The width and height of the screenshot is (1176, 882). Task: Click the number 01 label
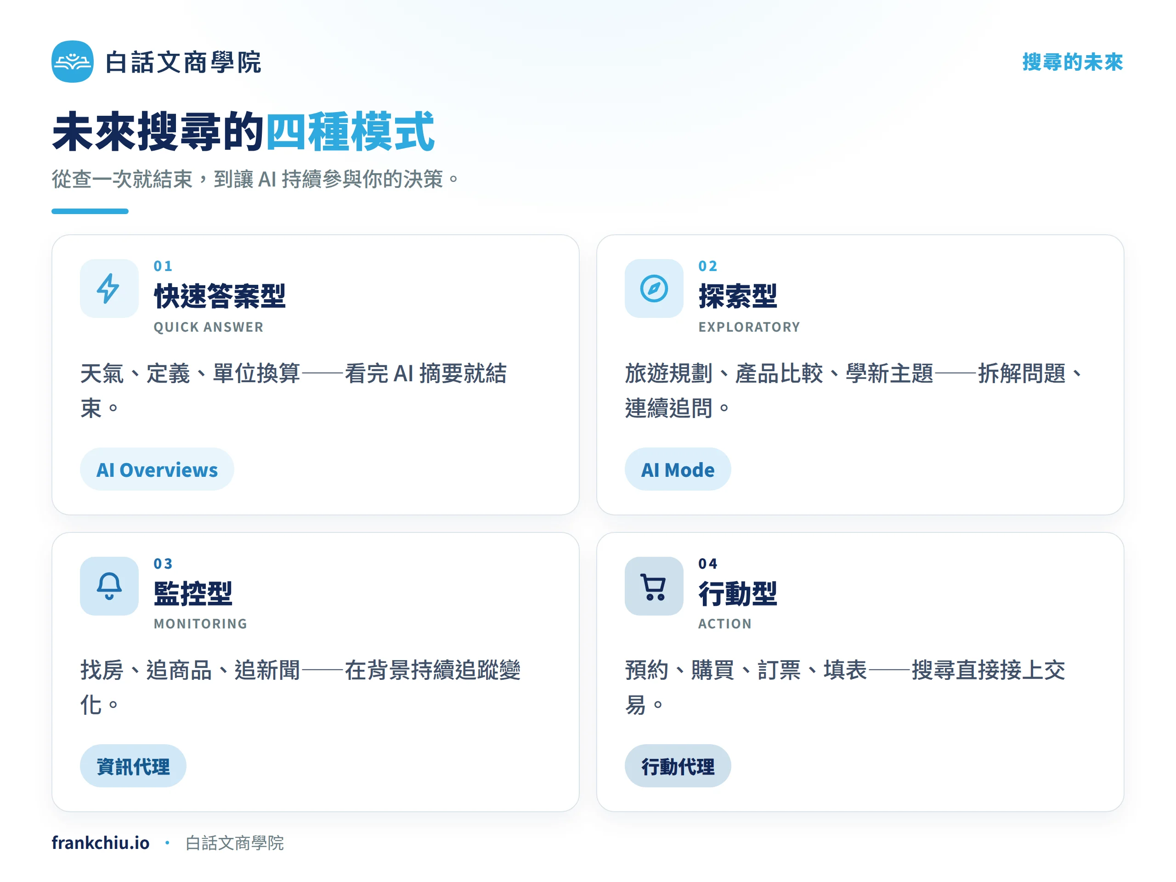click(163, 266)
